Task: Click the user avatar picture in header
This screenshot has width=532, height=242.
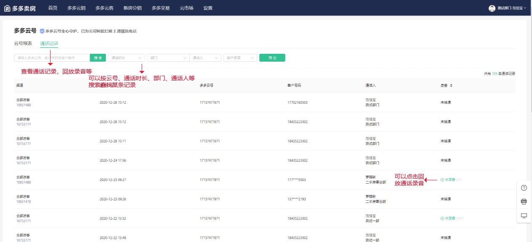Action: 492,8
